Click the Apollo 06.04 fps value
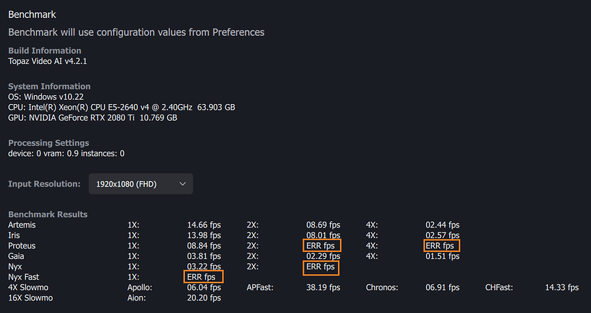The height and width of the screenshot is (313, 591). click(x=204, y=287)
